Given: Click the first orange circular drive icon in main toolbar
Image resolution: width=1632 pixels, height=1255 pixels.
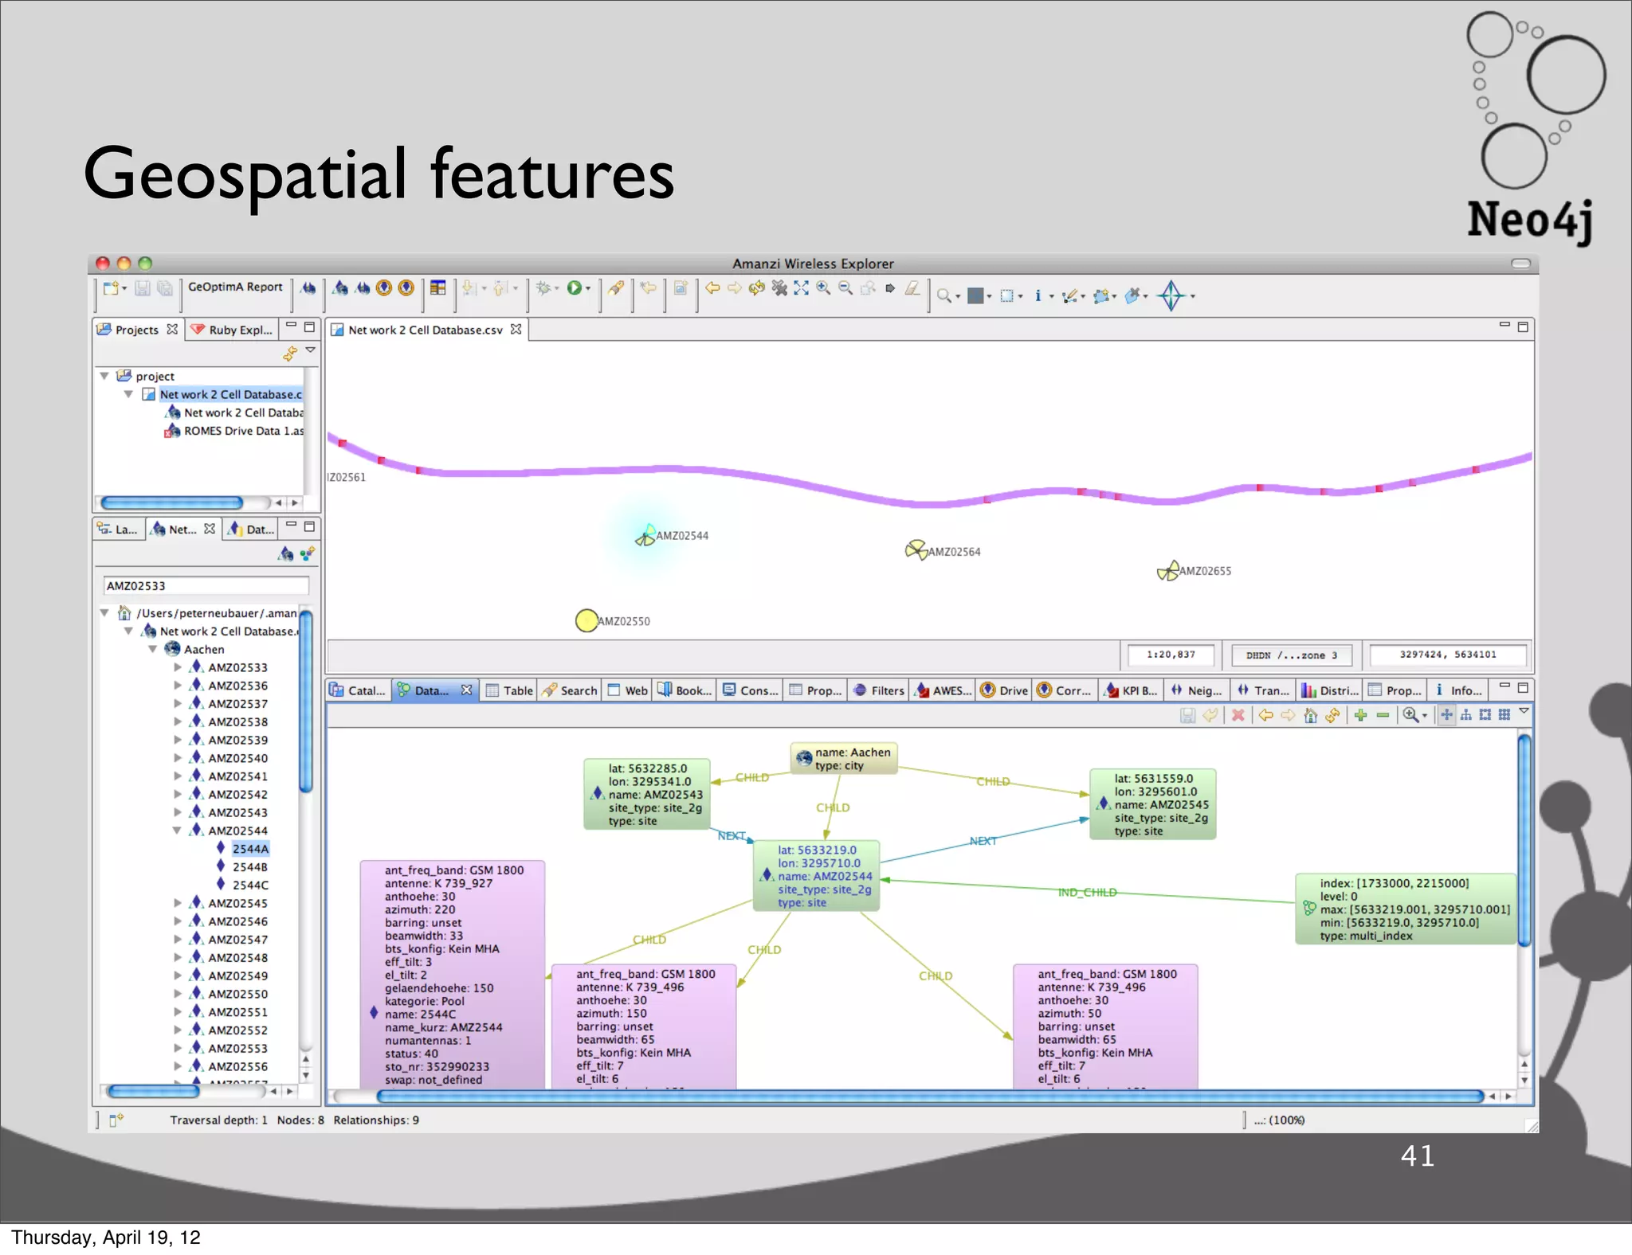Looking at the screenshot, I should tap(384, 288).
